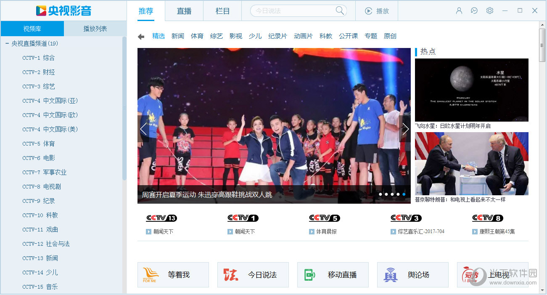The image size is (547, 295).
Task: Show the previous carousel slide
Action: tap(143, 129)
